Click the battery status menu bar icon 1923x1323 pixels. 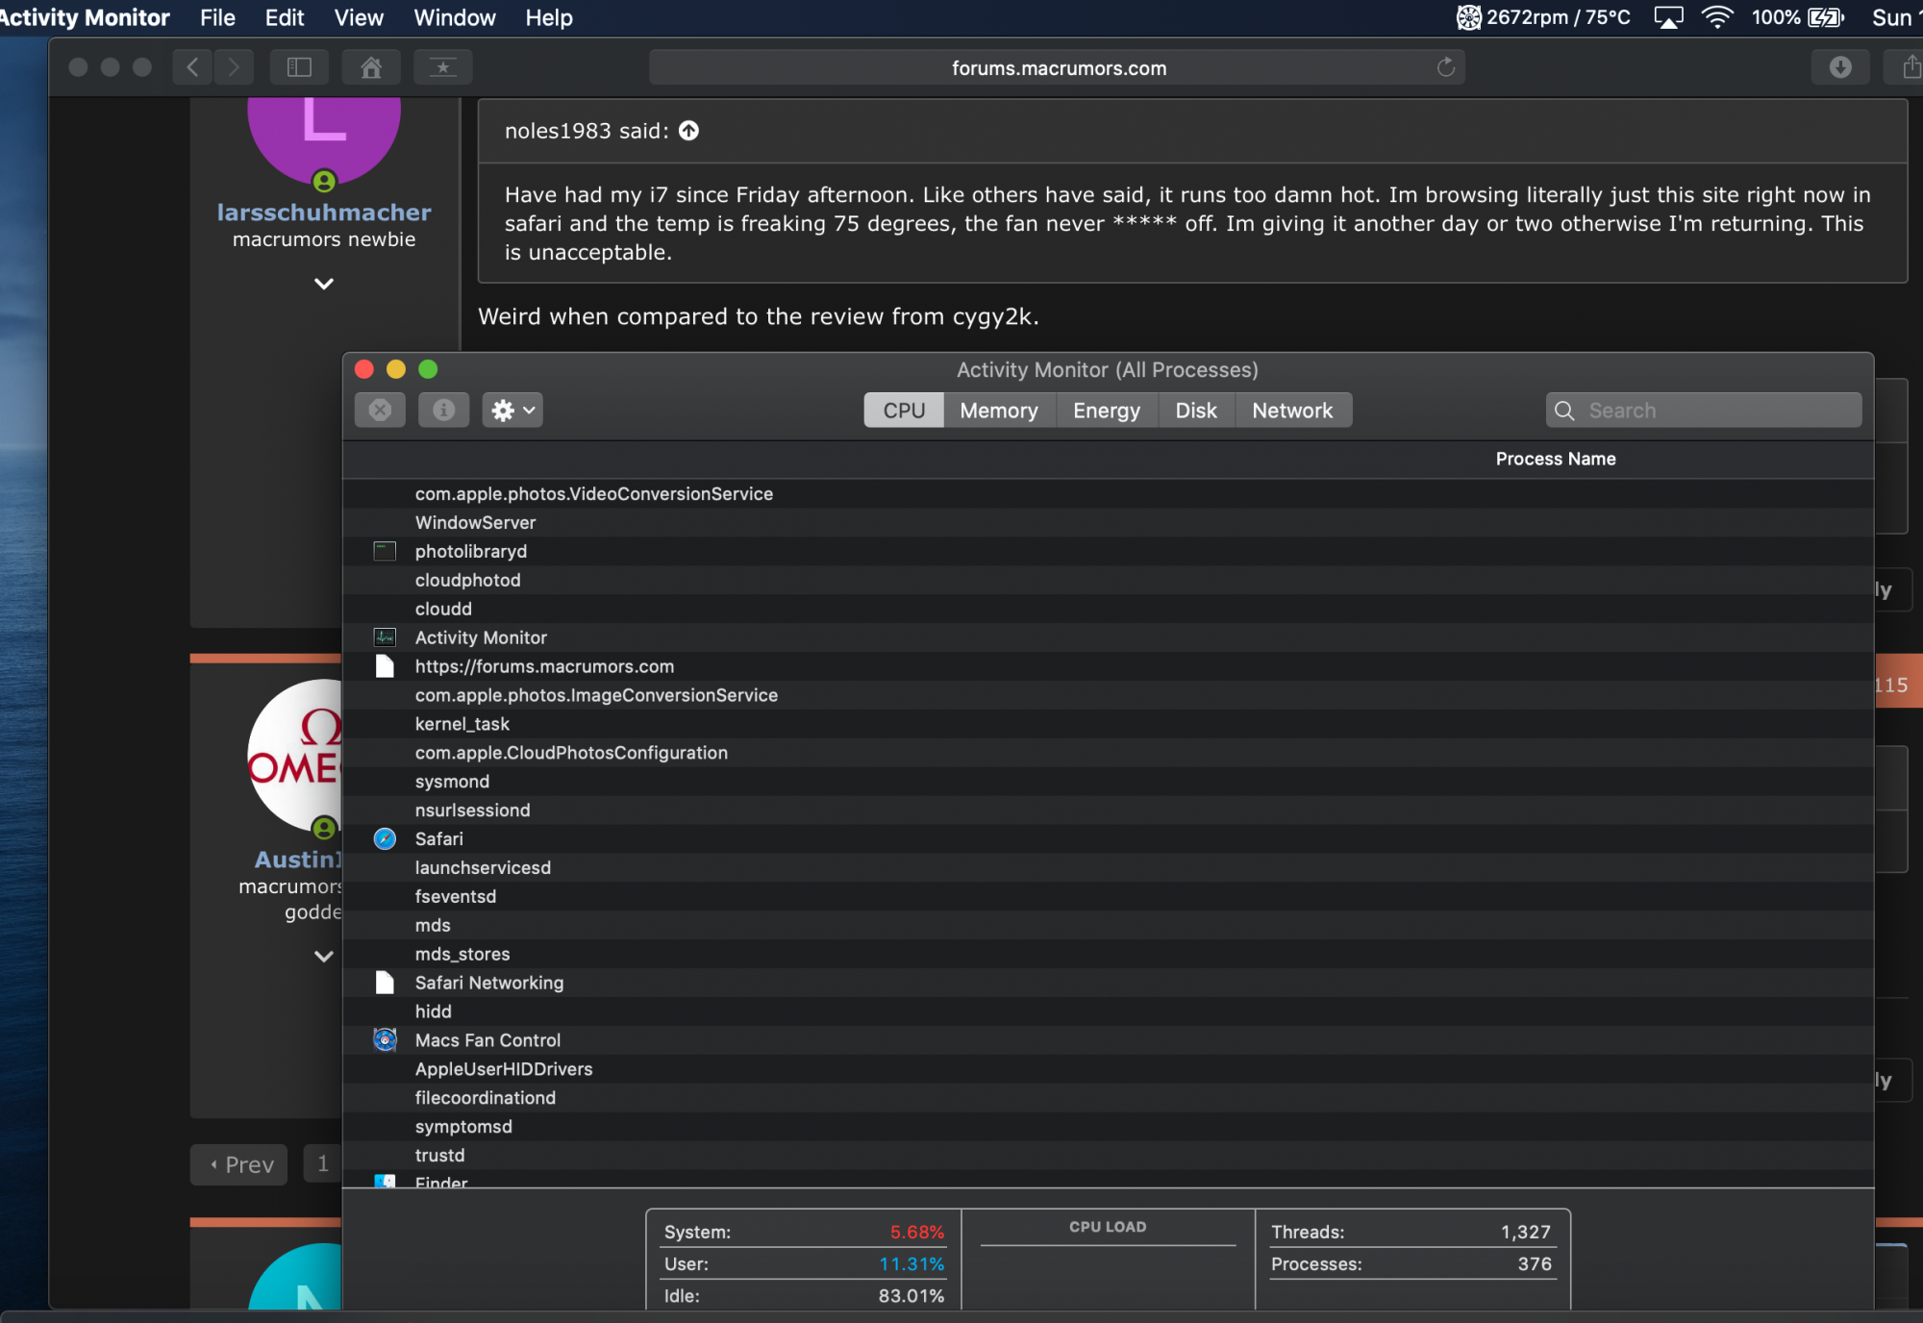[x=1797, y=17]
